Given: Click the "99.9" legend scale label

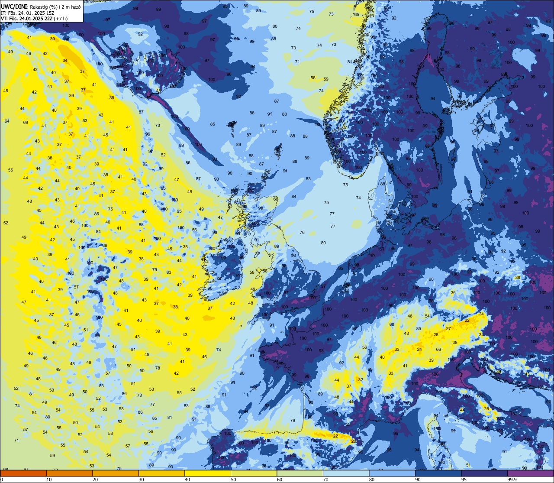Looking at the screenshot, I should pos(512,480).
